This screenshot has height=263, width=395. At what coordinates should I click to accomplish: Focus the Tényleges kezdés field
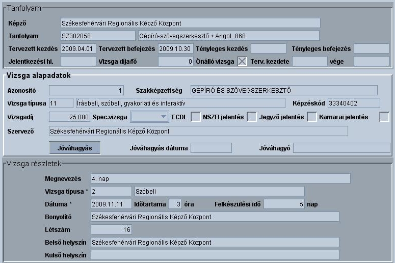click(269, 49)
